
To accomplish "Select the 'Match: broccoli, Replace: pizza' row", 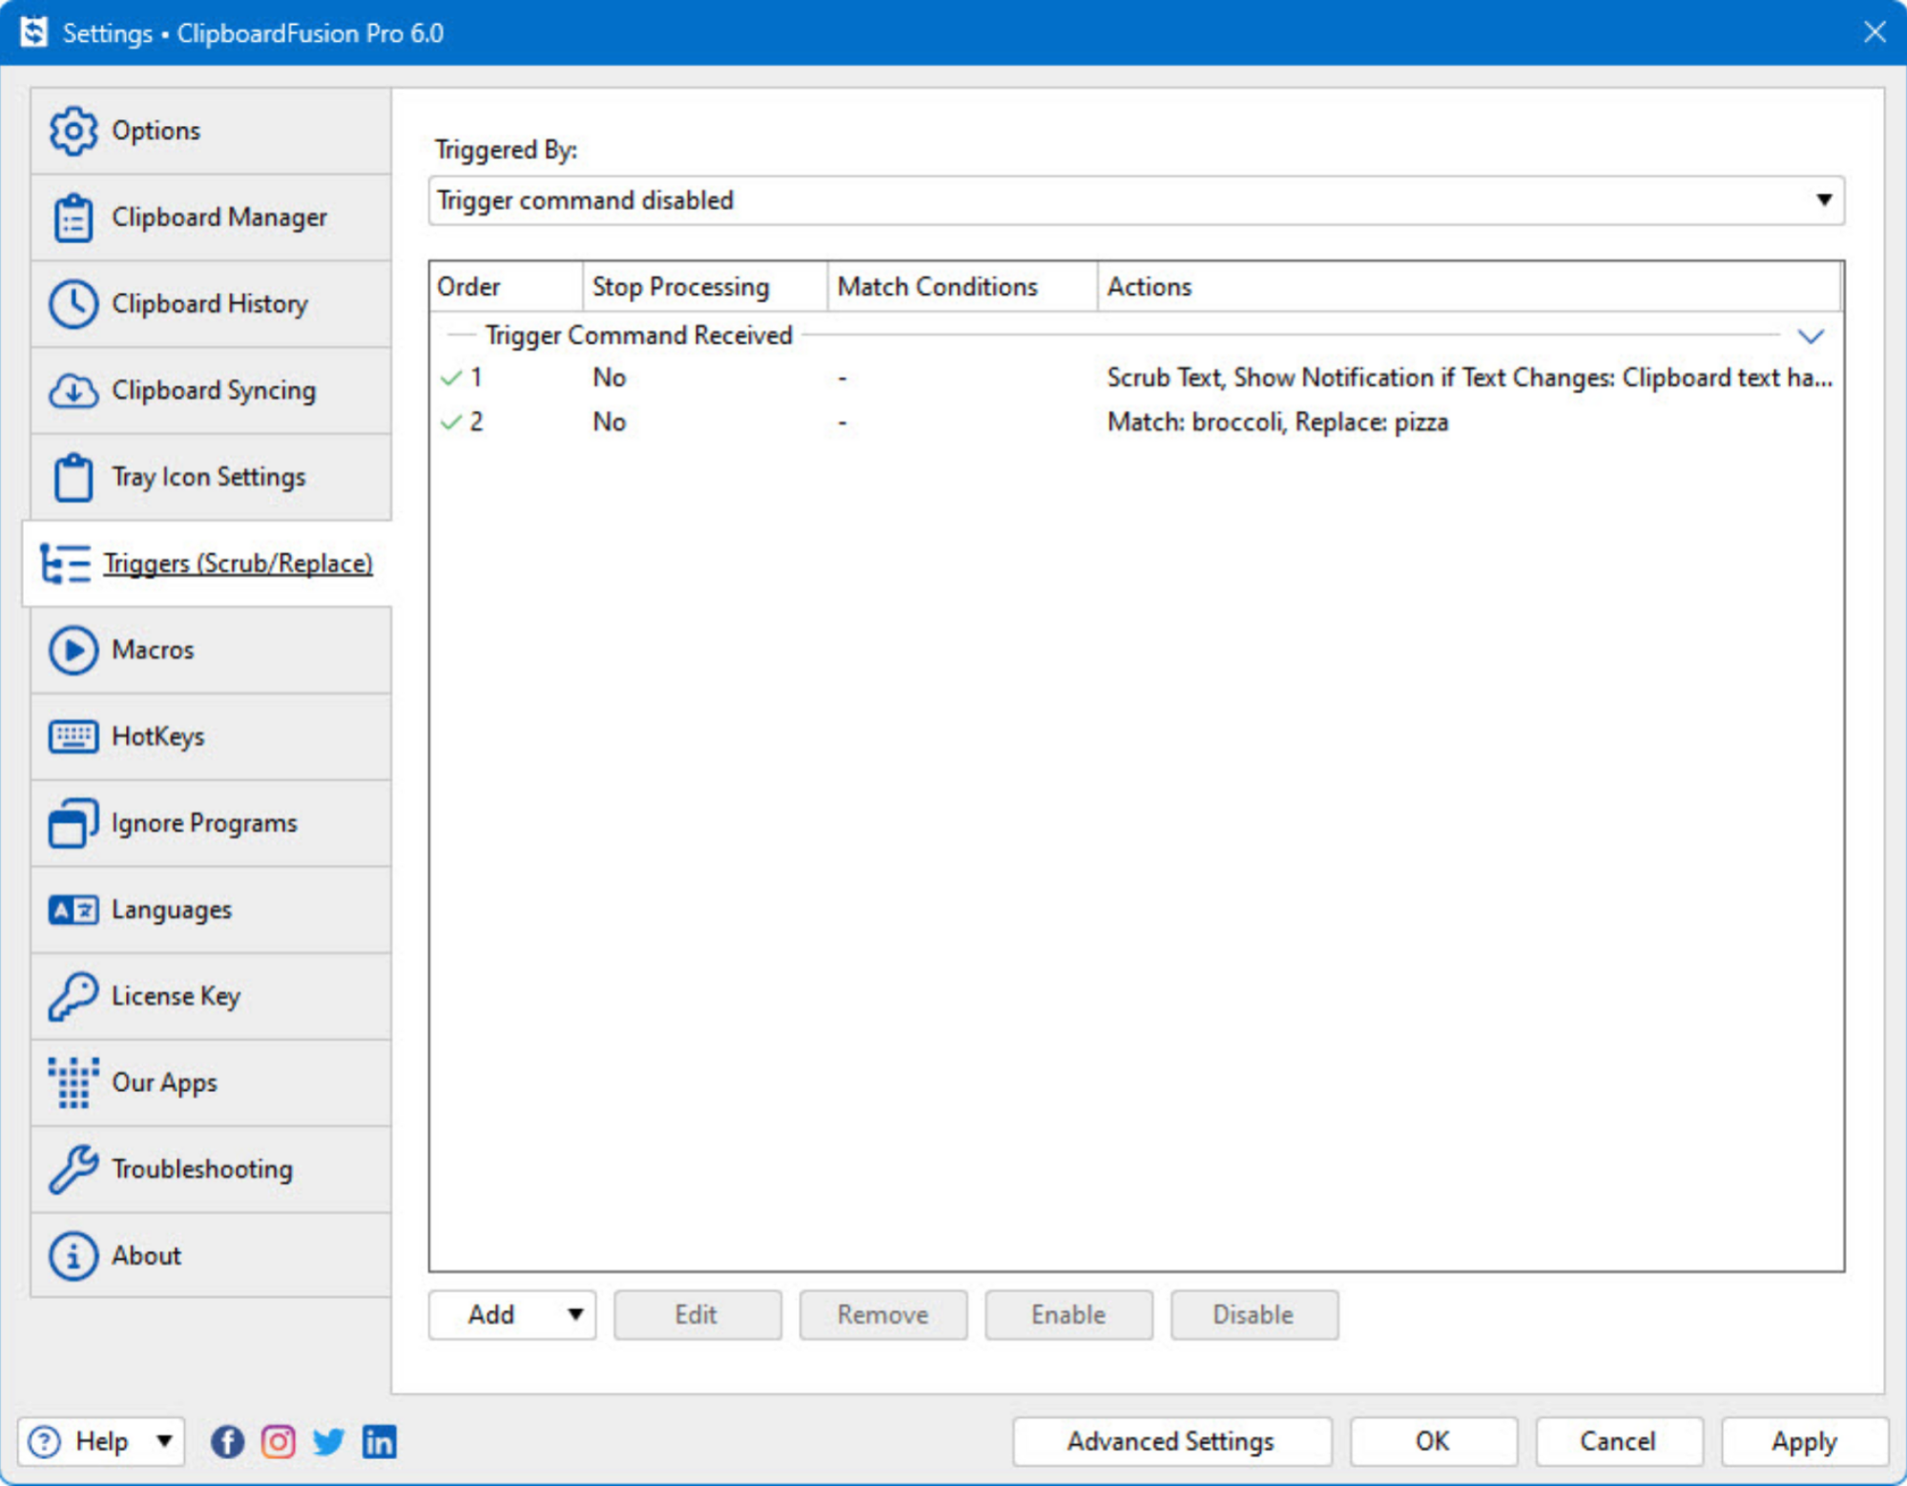I will tap(1136, 423).
